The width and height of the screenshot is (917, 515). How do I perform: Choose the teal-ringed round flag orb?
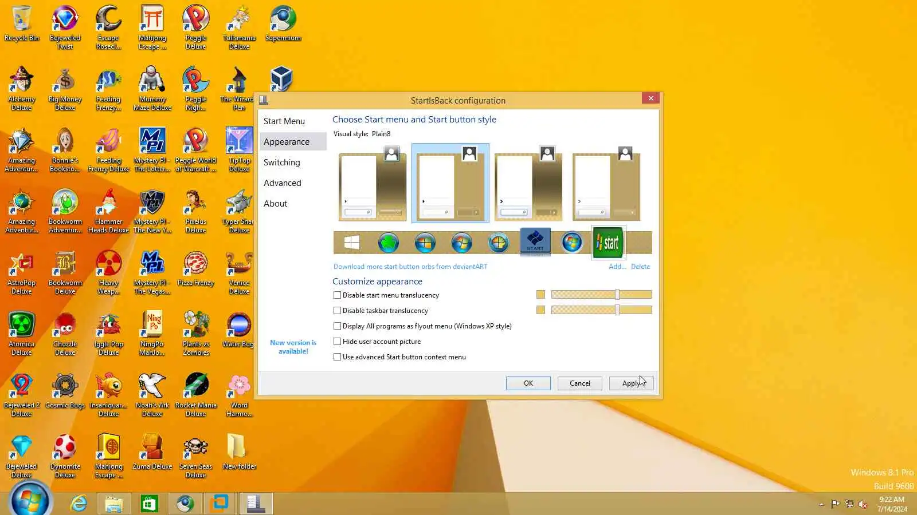[499, 243]
